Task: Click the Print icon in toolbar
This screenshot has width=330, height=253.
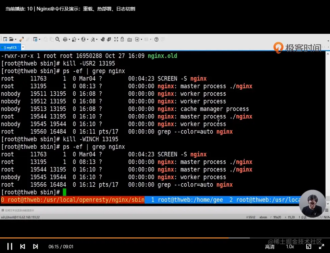Action: pyautogui.click(x=65, y=39)
